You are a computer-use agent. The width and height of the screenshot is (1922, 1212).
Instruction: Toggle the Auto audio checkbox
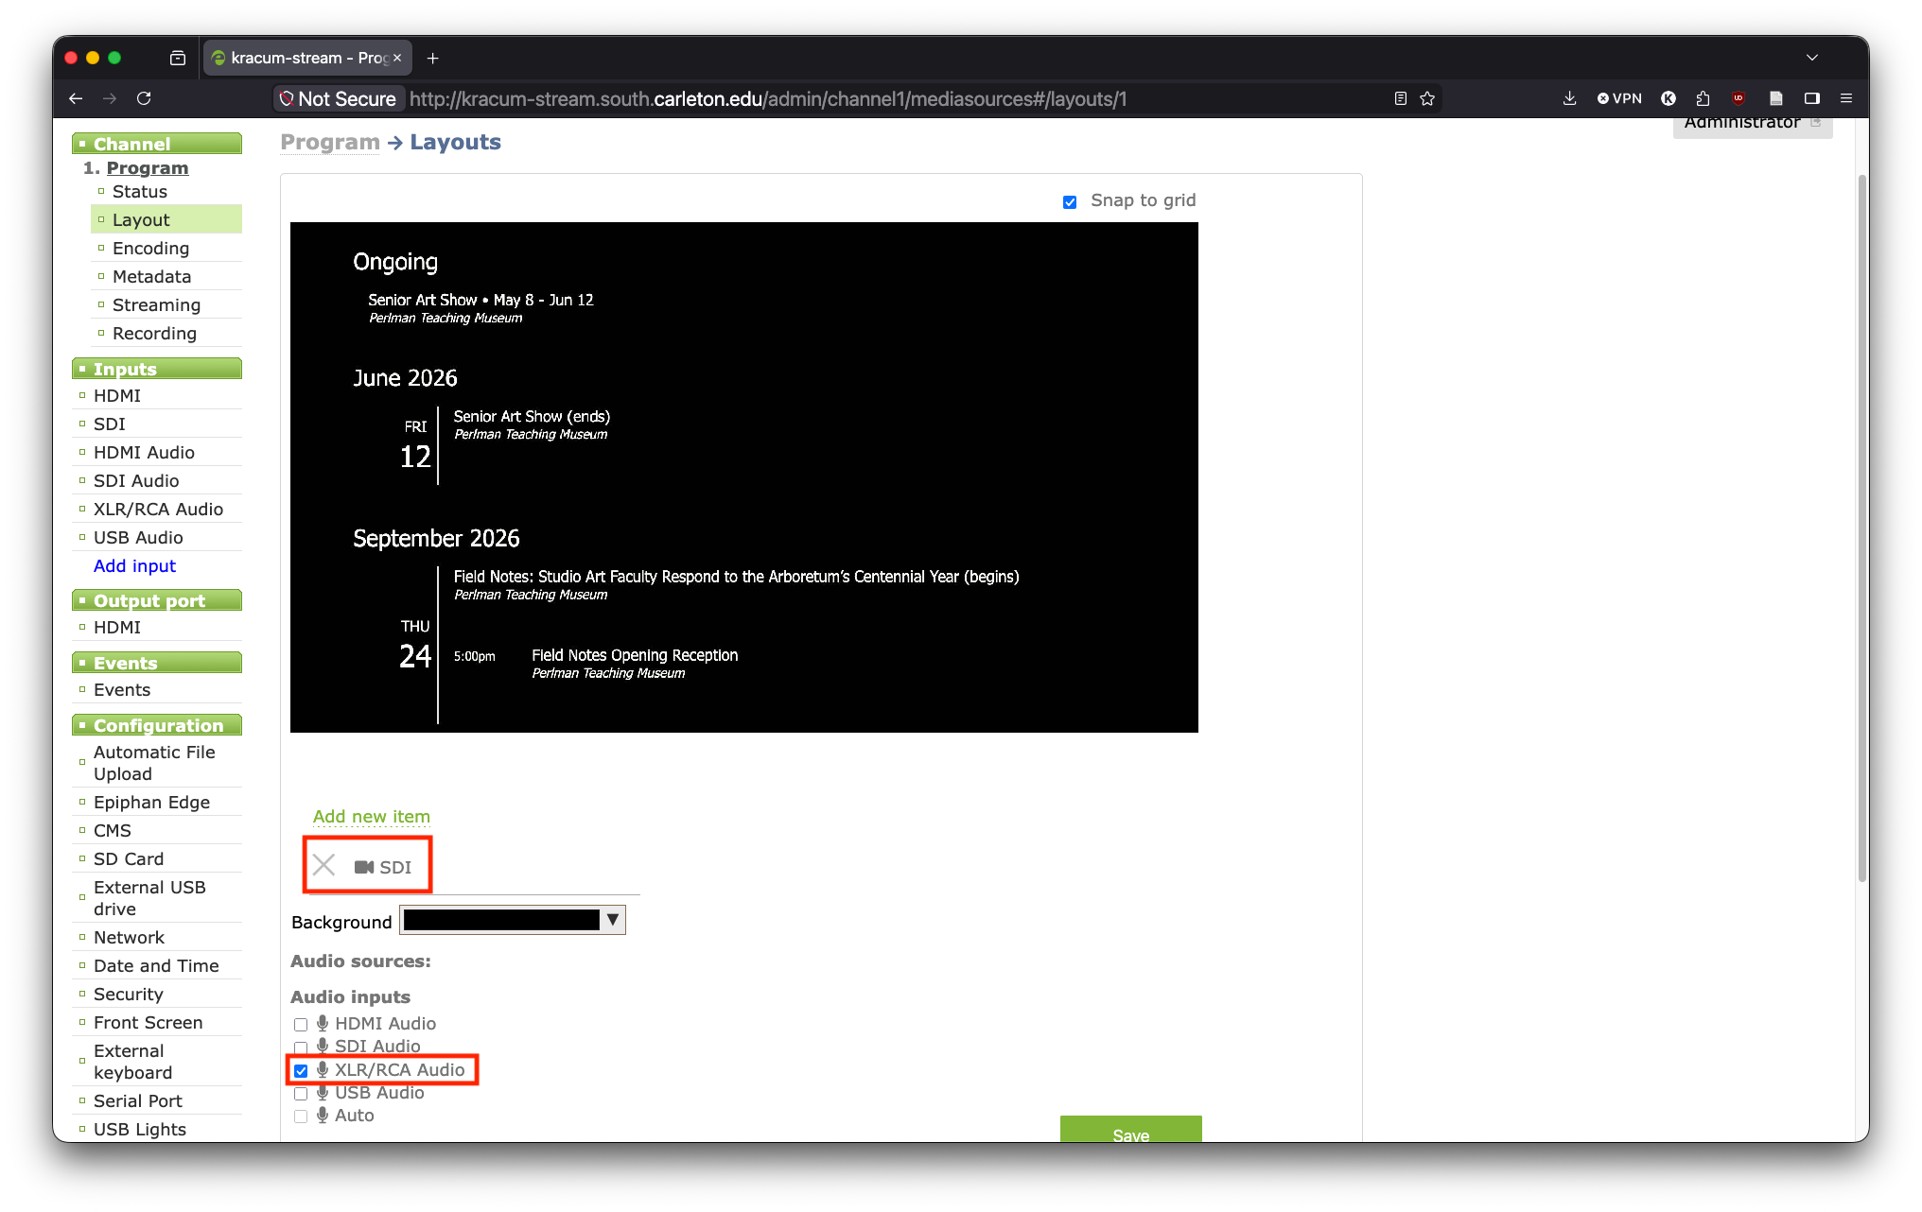click(301, 1117)
